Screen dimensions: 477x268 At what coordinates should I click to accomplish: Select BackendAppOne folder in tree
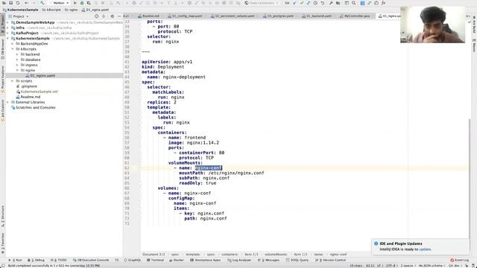point(34,44)
